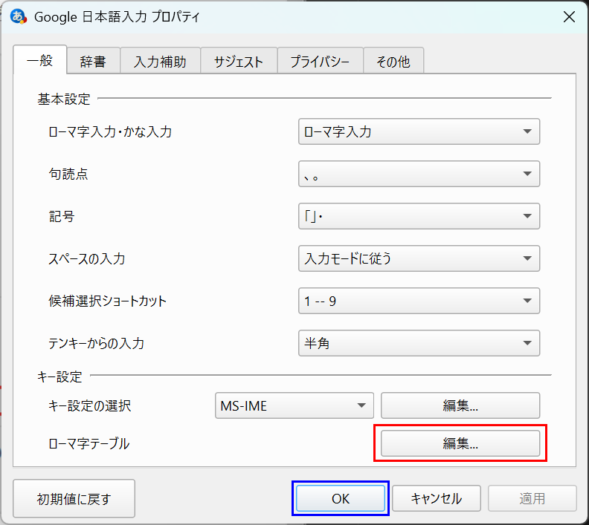
Task: Switch to the その他 tab
Action: [393, 62]
